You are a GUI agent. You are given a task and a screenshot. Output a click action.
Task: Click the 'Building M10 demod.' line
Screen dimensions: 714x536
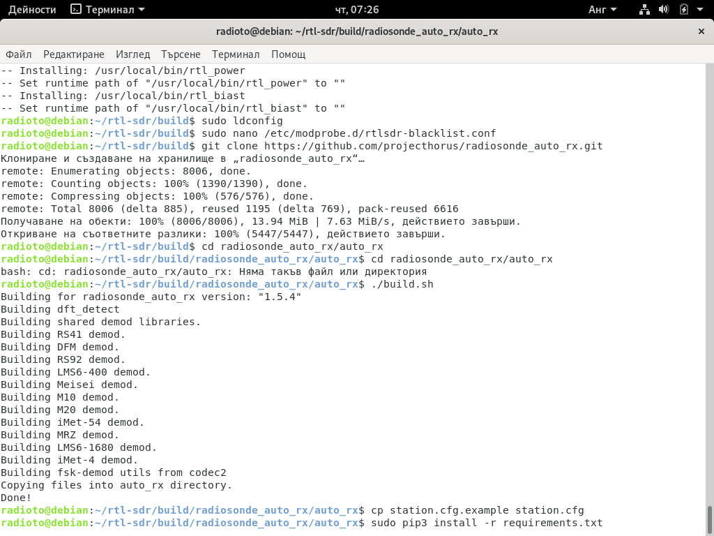(x=60, y=397)
